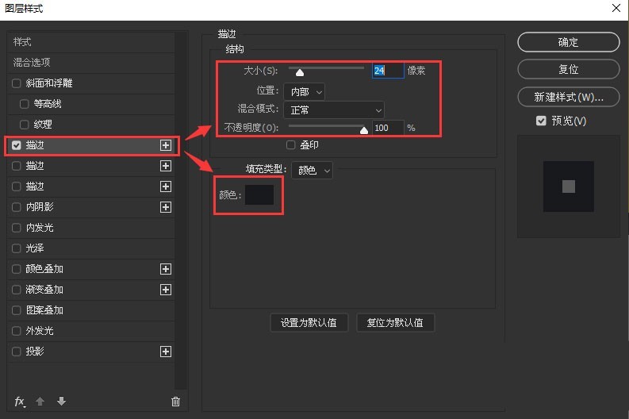Click the plus icon on checked 描边 row
This screenshot has height=419, width=629.
[x=166, y=145]
